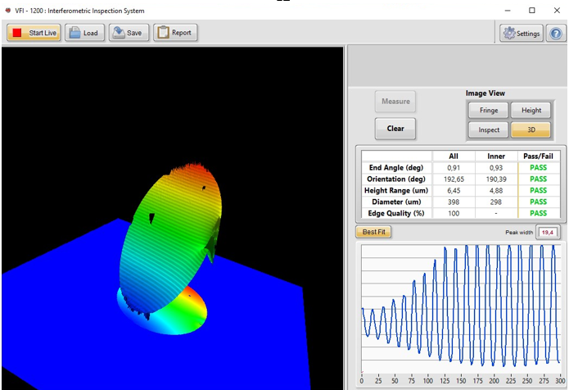569x390 pixels.
Task: Click the VFI-1200 app icon in title bar
Action: point(8,11)
